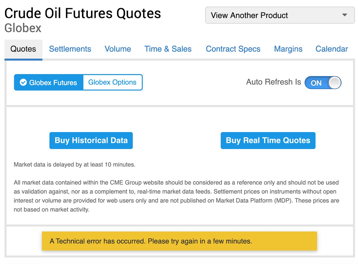Click the Globex subtitle text
The height and width of the screenshot is (264, 358).
pyautogui.click(x=23, y=28)
